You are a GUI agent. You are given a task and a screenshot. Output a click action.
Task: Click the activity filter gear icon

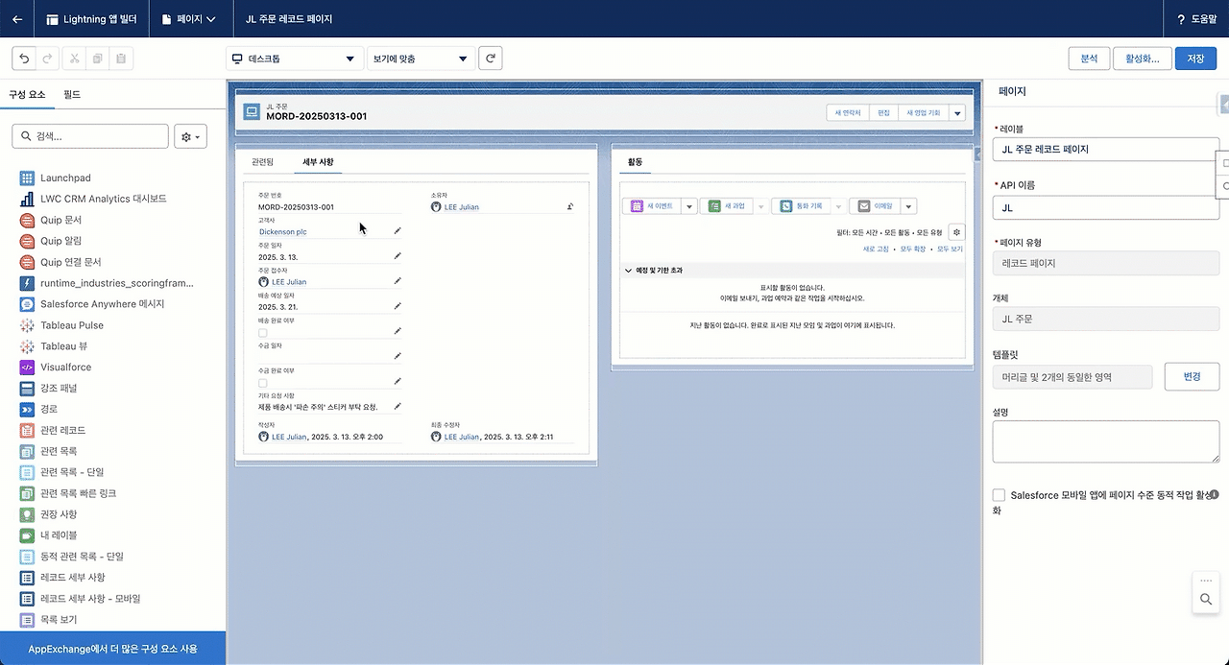click(x=955, y=232)
